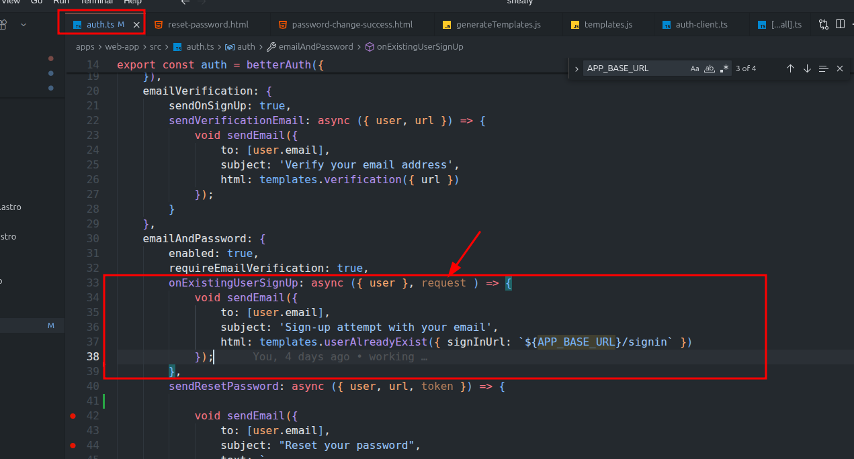Click the 'auth' symbol breadcrumb
Viewport: 854px width, 459px height.
point(241,47)
